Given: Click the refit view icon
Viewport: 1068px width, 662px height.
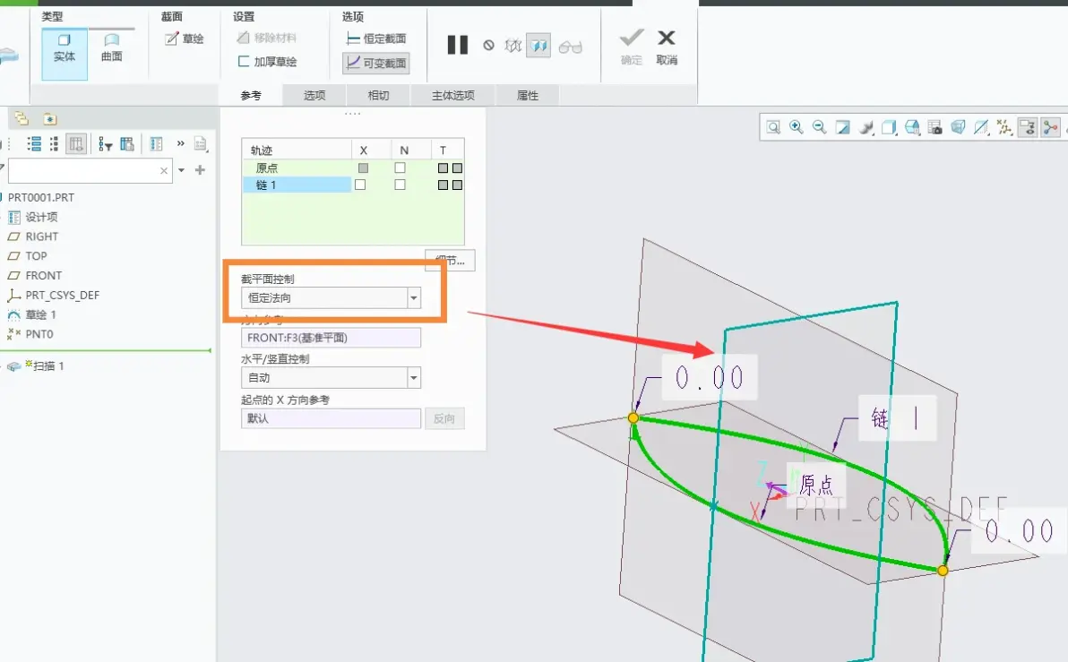Looking at the screenshot, I should 773,127.
